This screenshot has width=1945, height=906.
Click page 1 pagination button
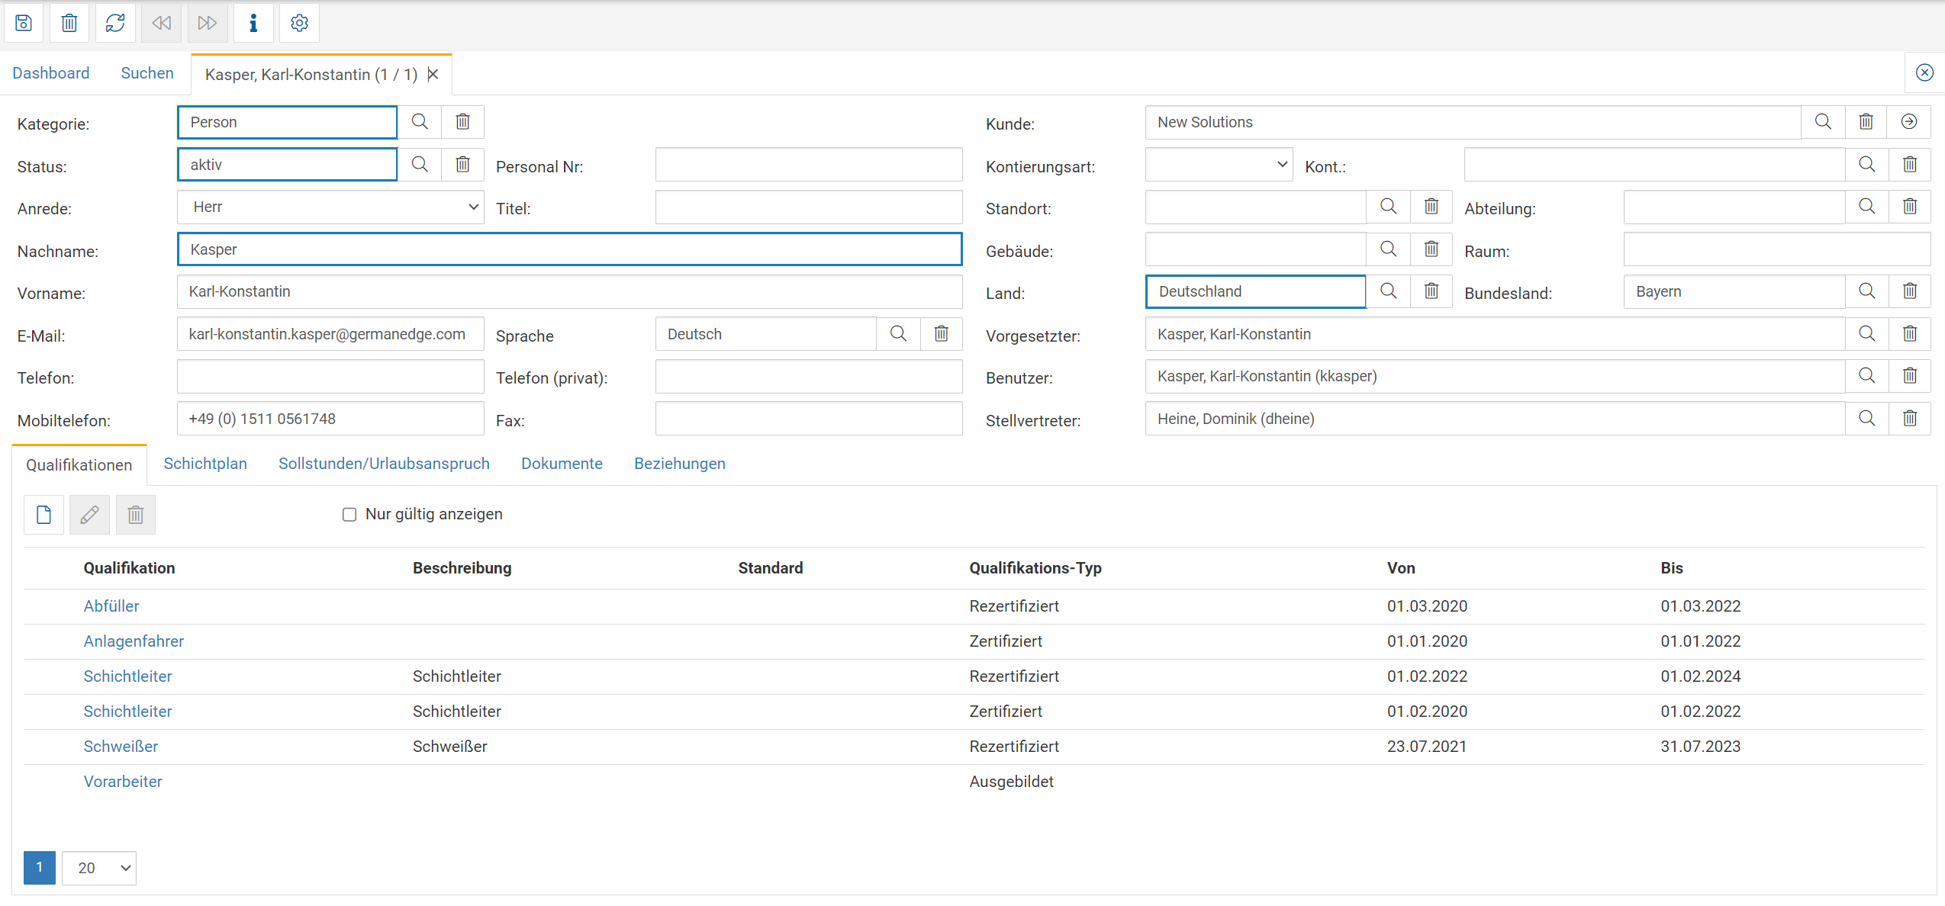40,868
